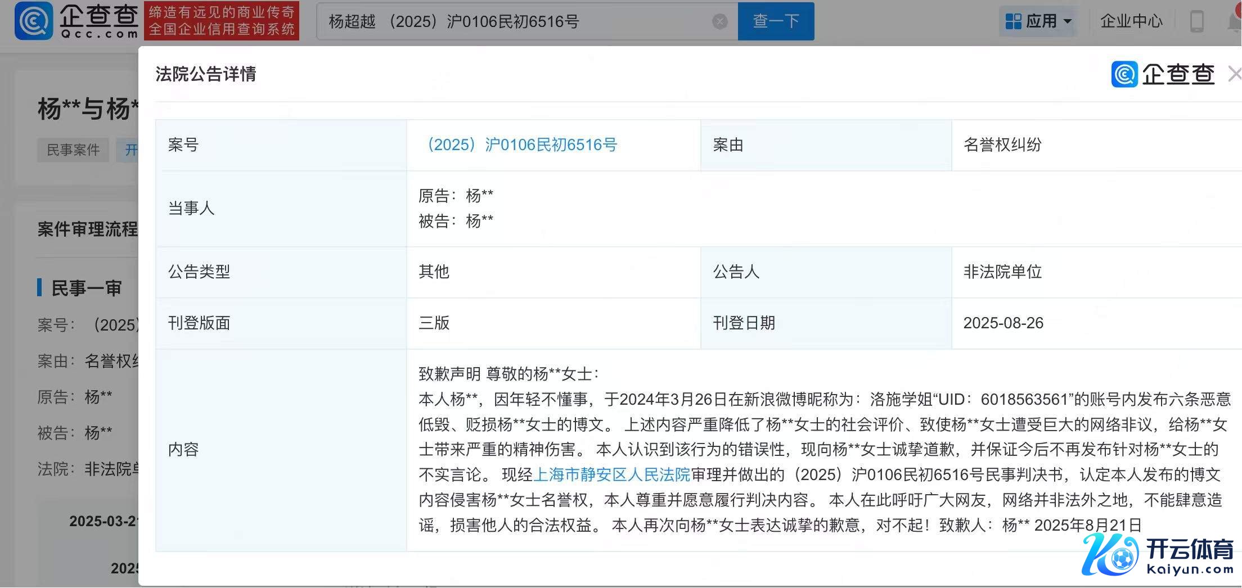The height and width of the screenshot is (588, 1242).
Task: Click the 企查查 logo inside the dialog
Action: tap(1163, 74)
